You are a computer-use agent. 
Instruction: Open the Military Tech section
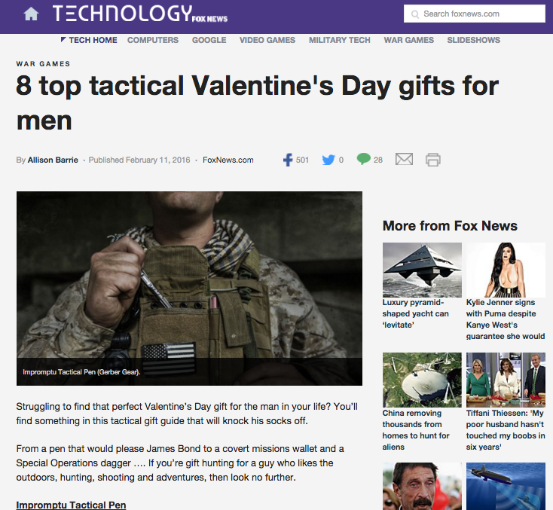tap(340, 40)
